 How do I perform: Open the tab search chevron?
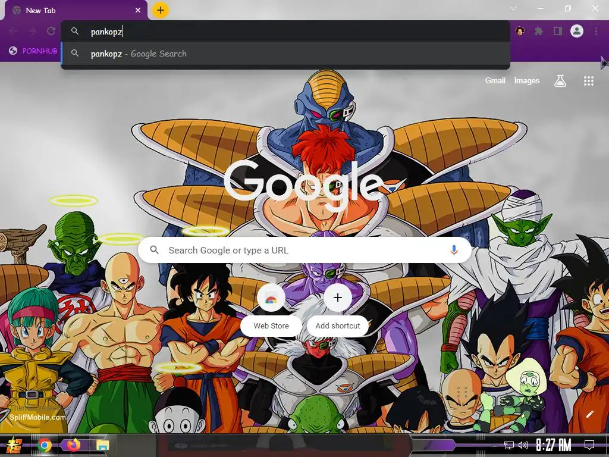click(x=513, y=8)
